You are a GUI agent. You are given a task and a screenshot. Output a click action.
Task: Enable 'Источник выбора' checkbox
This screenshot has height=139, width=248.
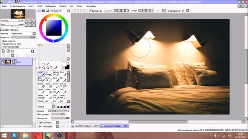pos(2,47)
